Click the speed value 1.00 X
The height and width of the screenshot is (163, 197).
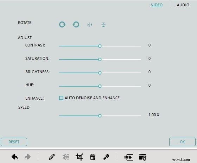coord(154,115)
